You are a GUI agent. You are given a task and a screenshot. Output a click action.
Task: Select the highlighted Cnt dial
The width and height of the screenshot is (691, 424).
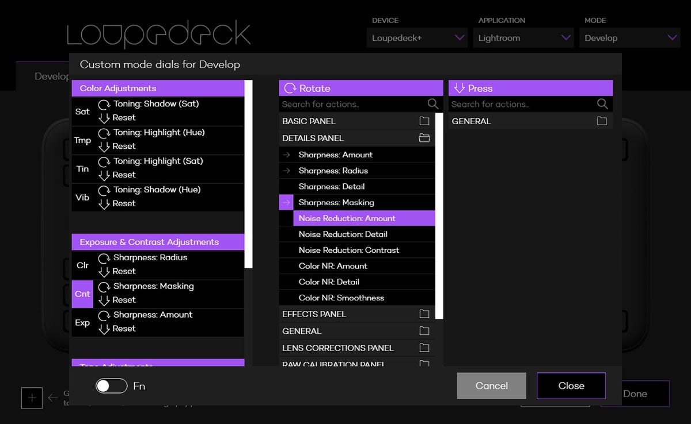(82, 294)
